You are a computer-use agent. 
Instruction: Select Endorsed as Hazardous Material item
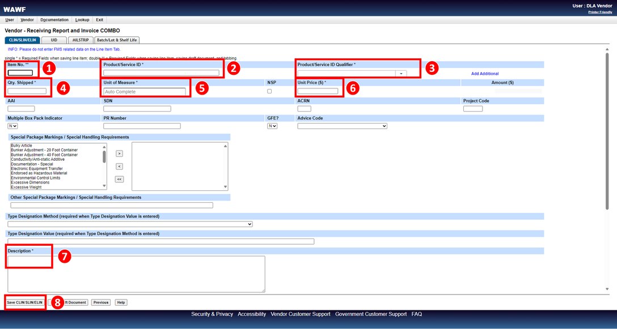[x=39, y=173]
